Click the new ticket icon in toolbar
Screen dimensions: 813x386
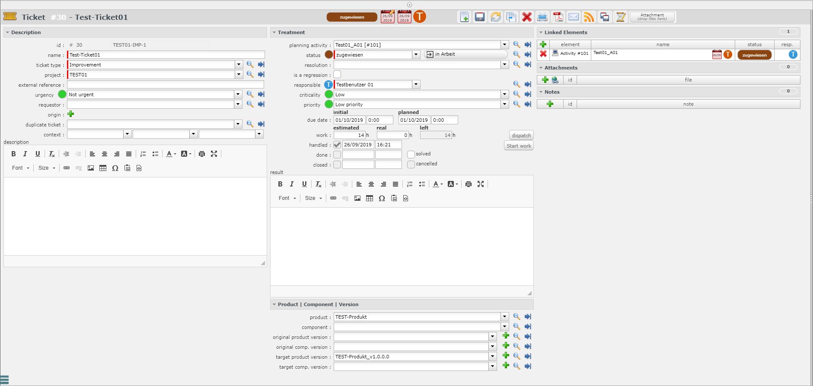pos(464,17)
